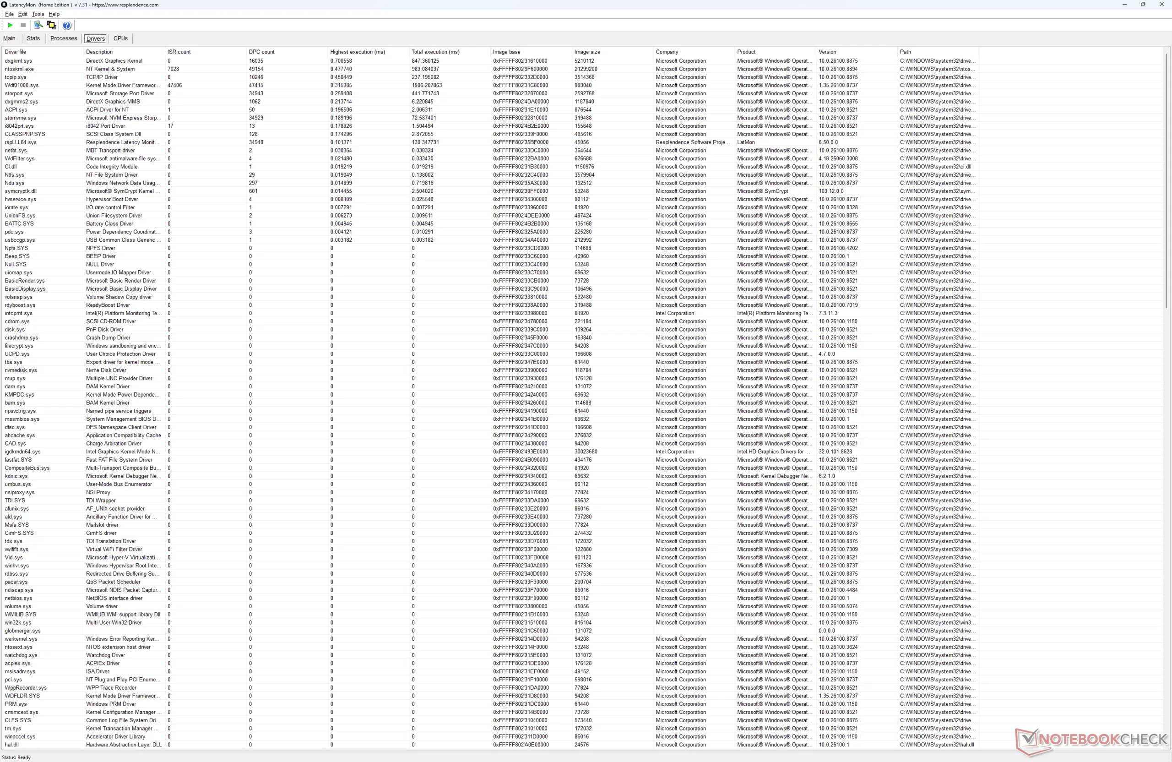Image resolution: width=1172 pixels, height=762 pixels.
Task: Switch to the CPUs tab
Action: [121, 38]
